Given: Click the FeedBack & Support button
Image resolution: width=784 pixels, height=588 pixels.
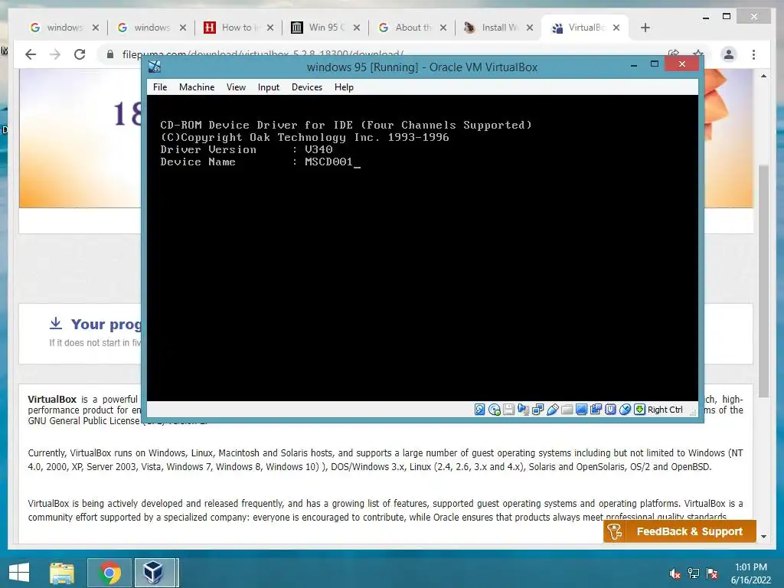Looking at the screenshot, I should click(680, 531).
